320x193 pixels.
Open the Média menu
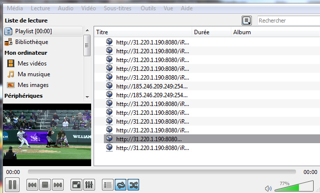[15, 8]
